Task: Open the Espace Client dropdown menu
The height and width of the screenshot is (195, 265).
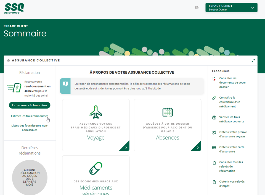Action: (x=231, y=7)
